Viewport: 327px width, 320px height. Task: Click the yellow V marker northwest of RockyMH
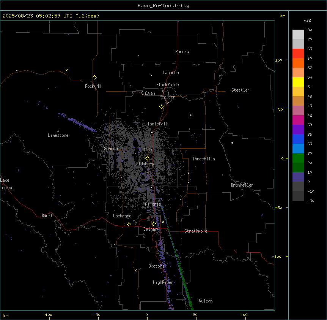coord(66,70)
